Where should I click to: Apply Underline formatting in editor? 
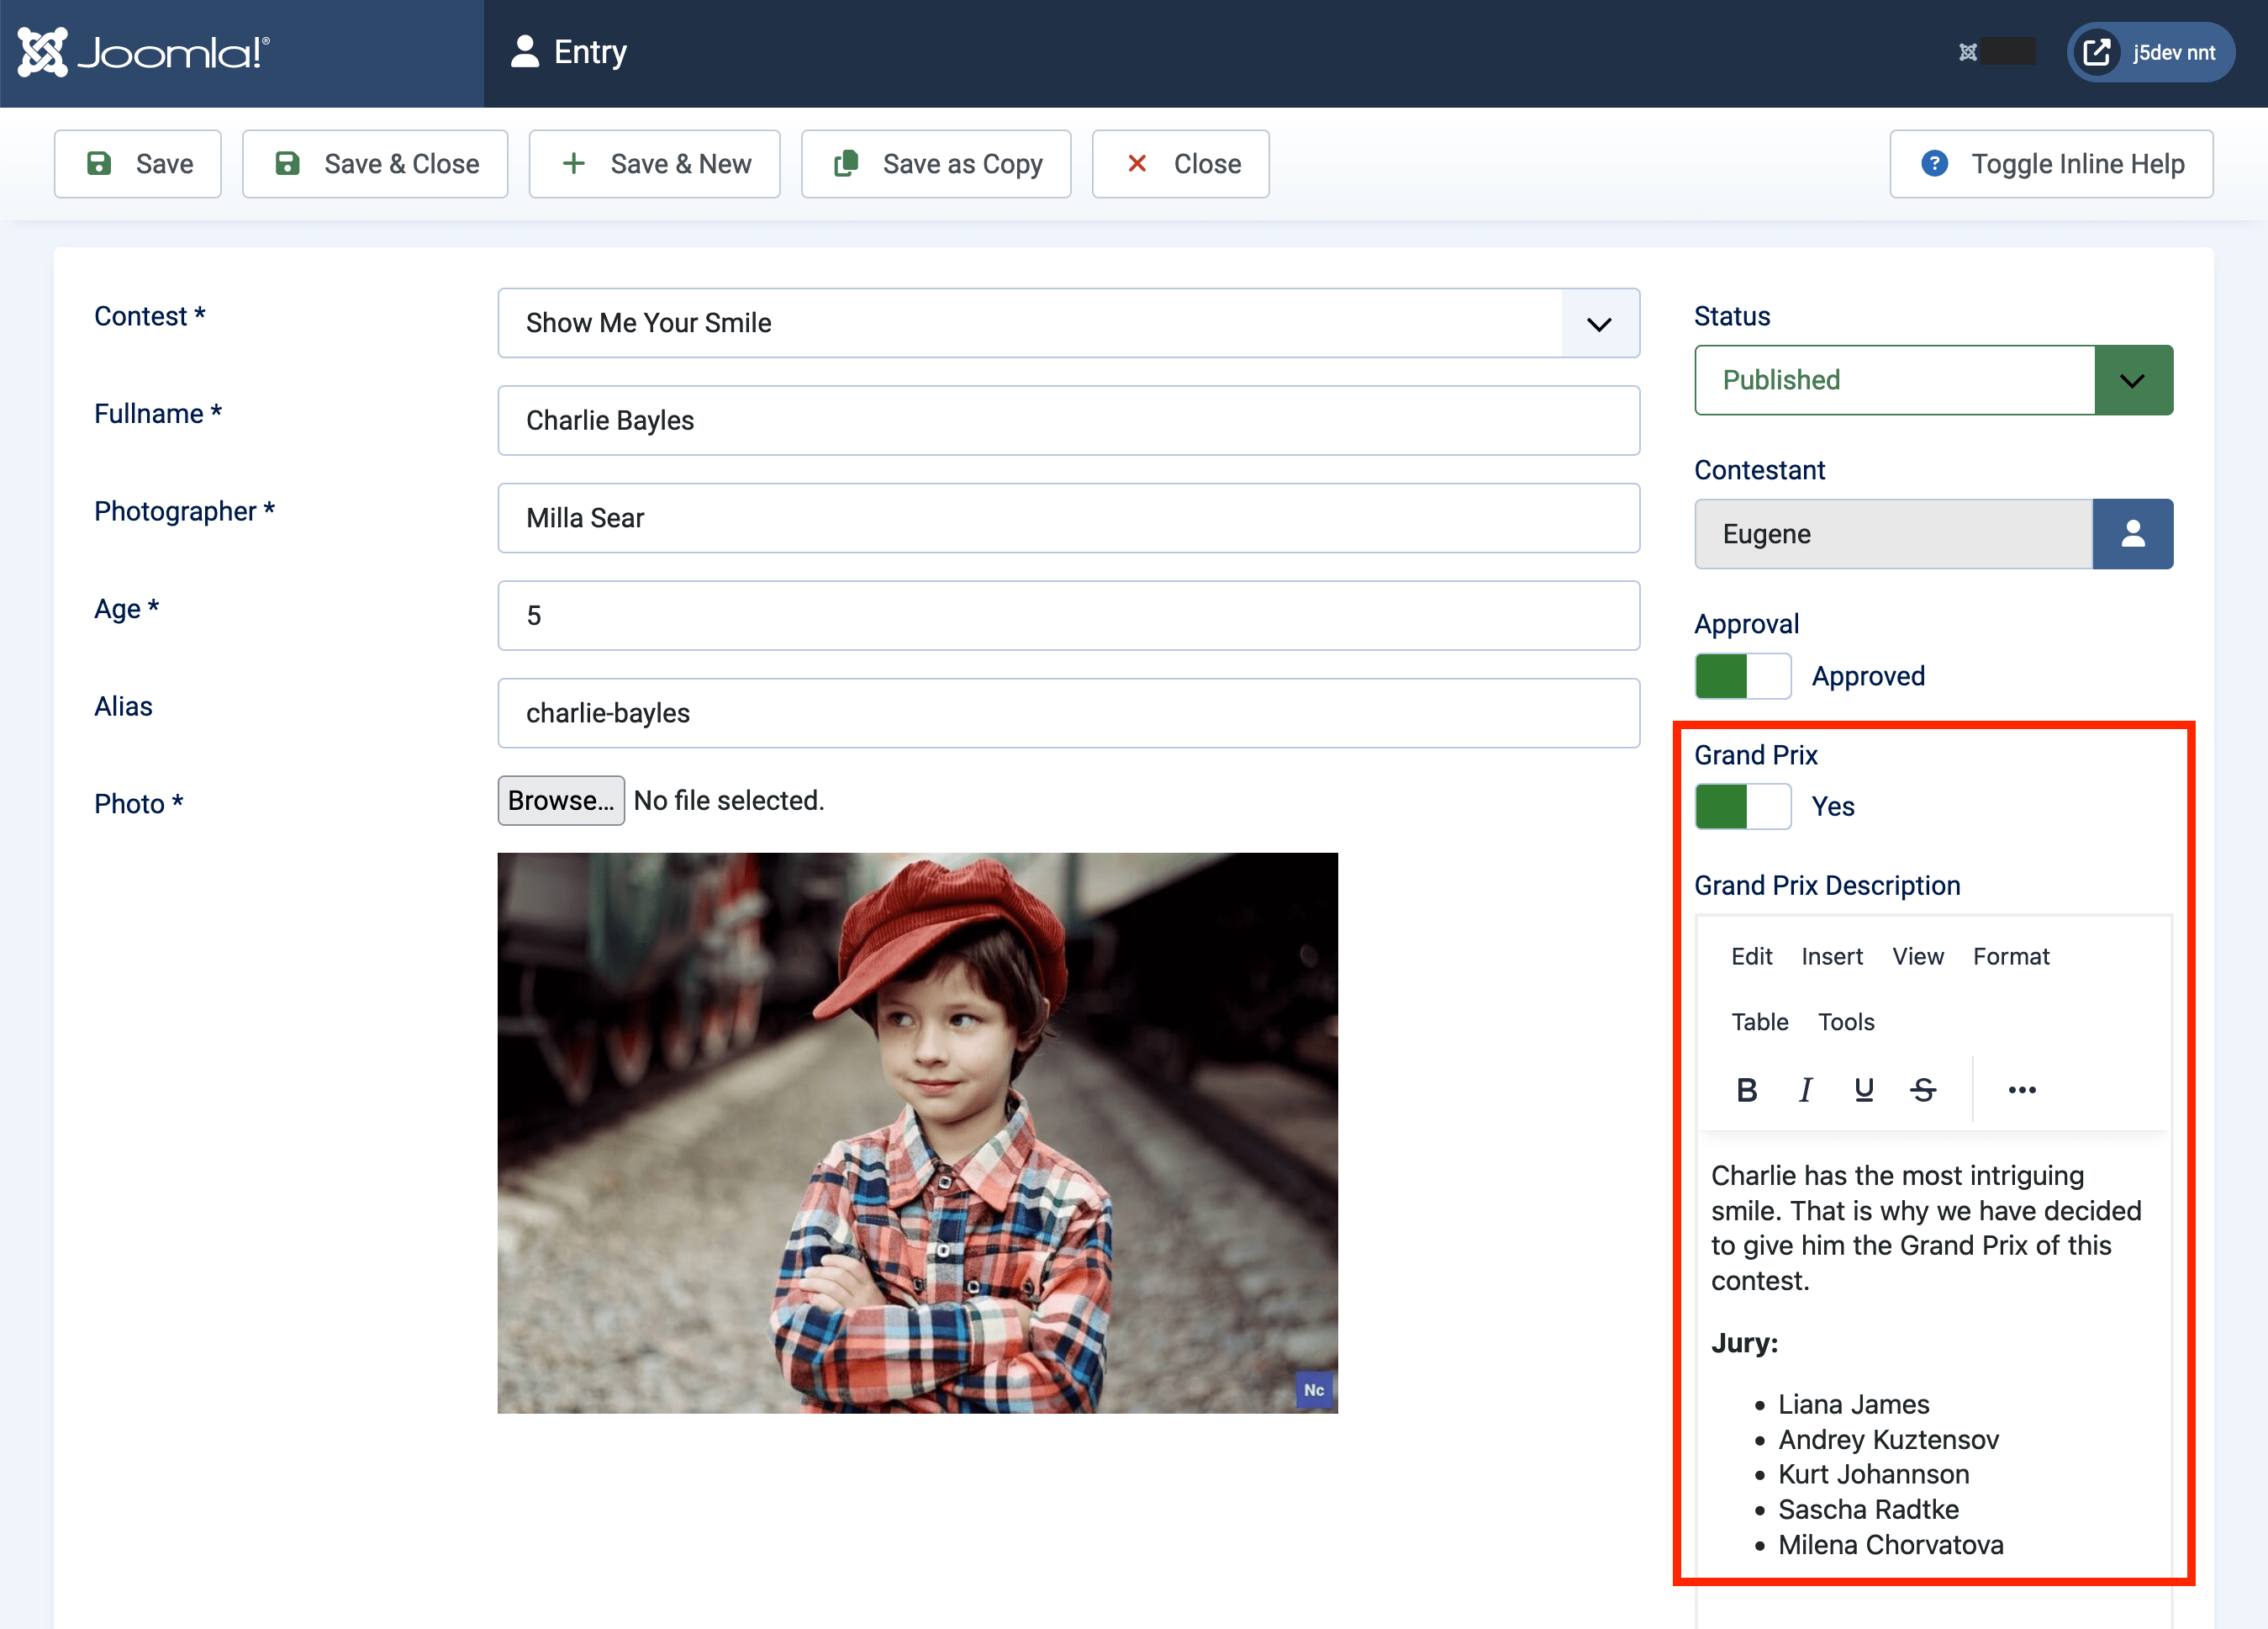tap(1863, 1090)
